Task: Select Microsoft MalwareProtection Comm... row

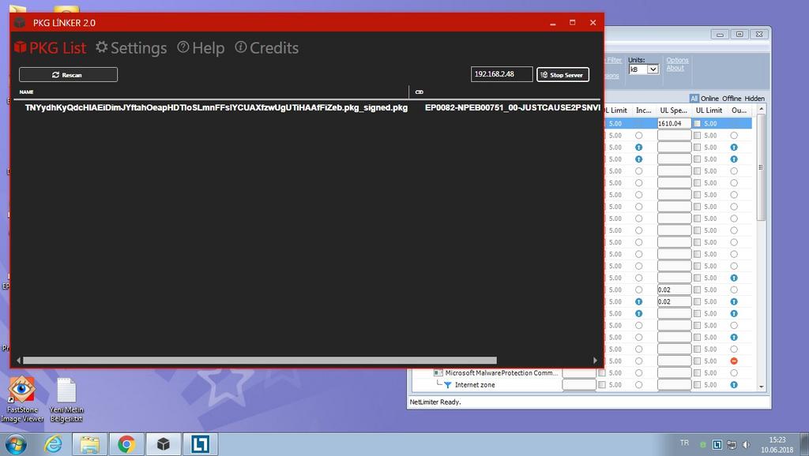Action: [501, 373]
